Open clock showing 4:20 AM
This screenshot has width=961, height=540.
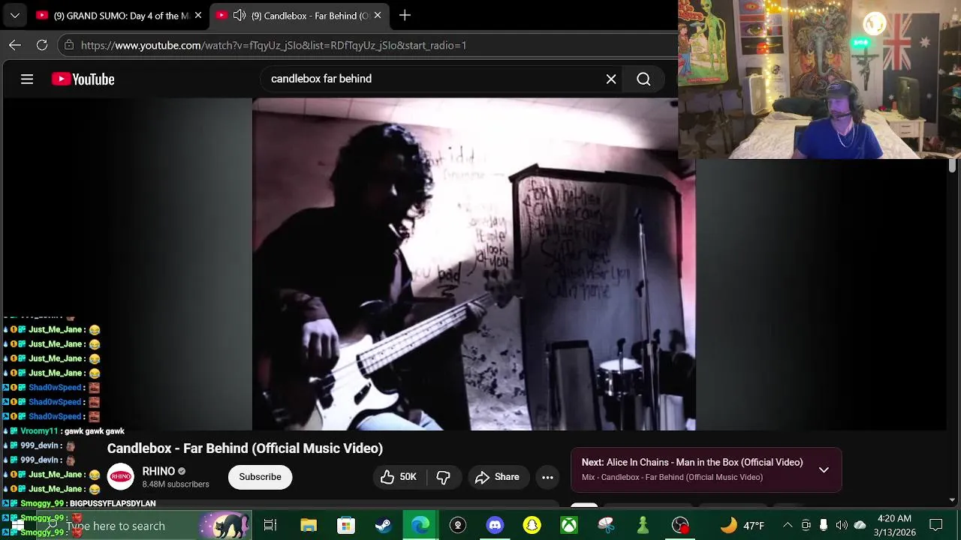click(x=894, y=526)
